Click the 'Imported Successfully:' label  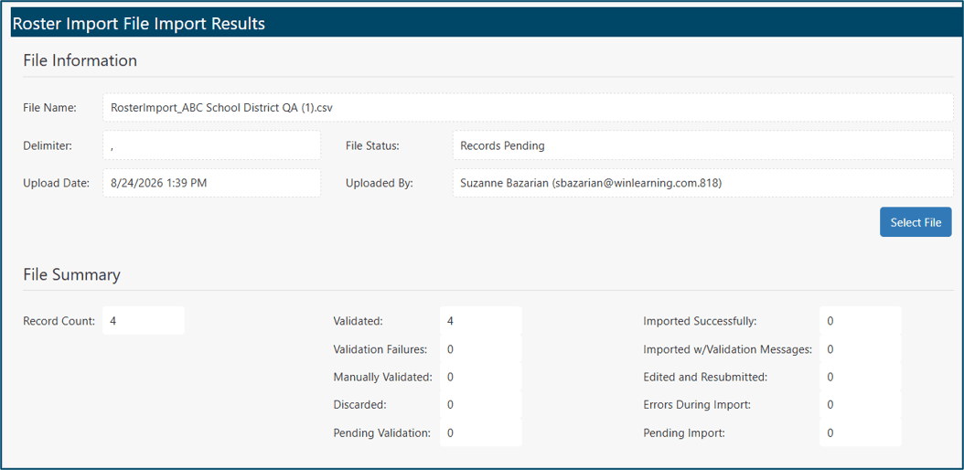(x=701, y=321)
